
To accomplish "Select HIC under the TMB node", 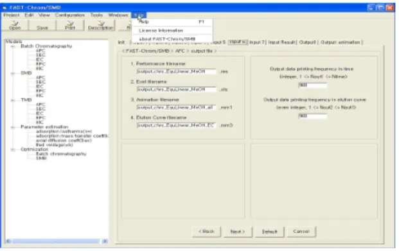I will click(x=40, y=123).
